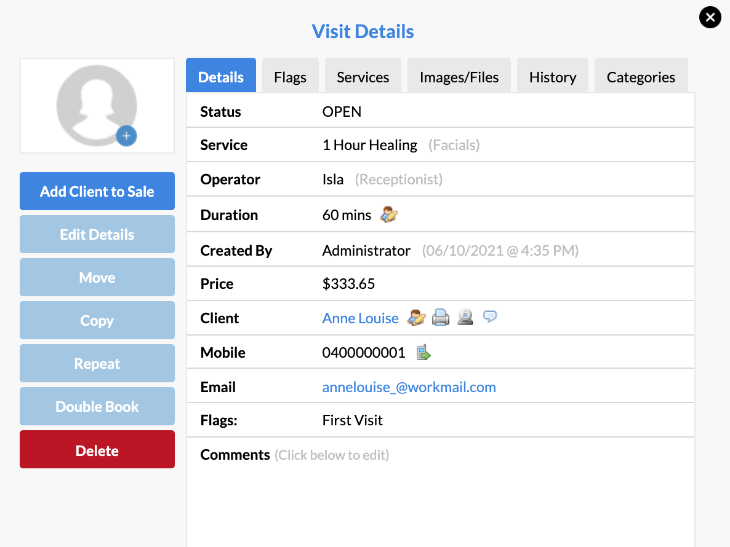
Task: Click the webcam icon in Client row
Action: coord(465,317)
